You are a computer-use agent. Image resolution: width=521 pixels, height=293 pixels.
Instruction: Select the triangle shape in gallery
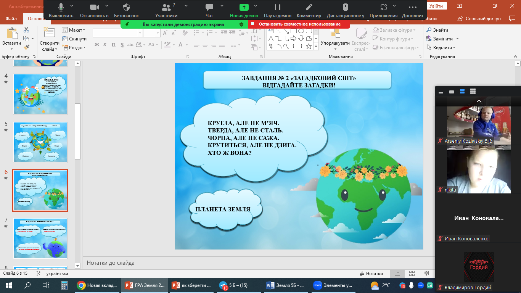click(x=270, y=39)
